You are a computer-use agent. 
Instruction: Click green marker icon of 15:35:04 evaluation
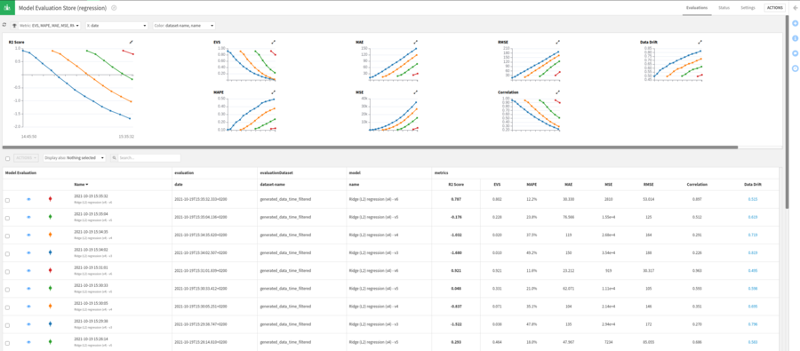[50, 217]
